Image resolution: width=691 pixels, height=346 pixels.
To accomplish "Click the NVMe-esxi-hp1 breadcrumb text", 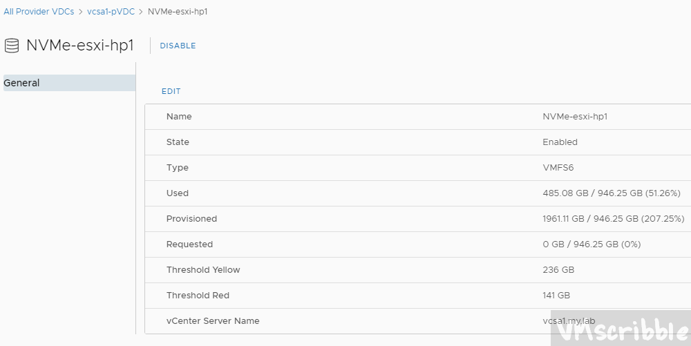I will pos(178,12).
